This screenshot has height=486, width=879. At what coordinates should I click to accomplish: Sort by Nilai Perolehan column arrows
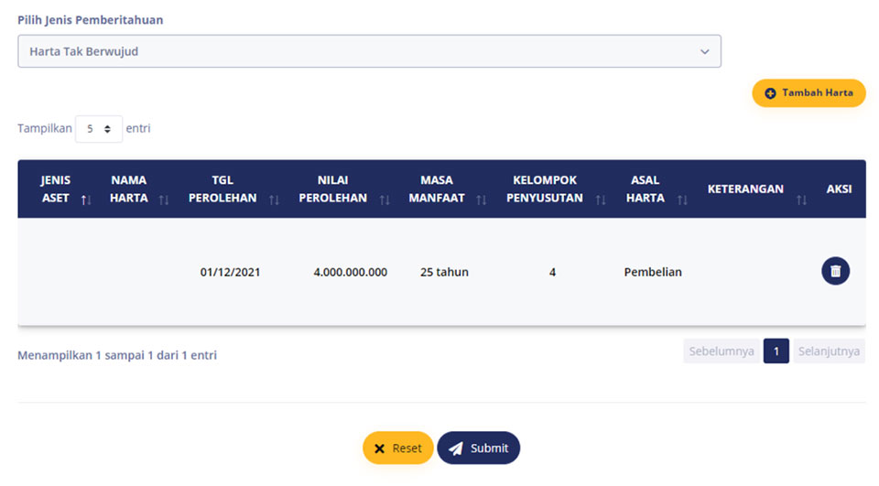pyautogui.click(x=384, y=200)
